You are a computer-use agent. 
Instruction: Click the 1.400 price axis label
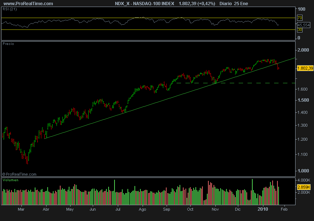tap(303, 112)
